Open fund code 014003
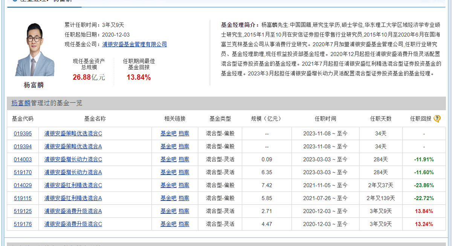452x246 pixels. pyautogui.click(x=23, y=159)
